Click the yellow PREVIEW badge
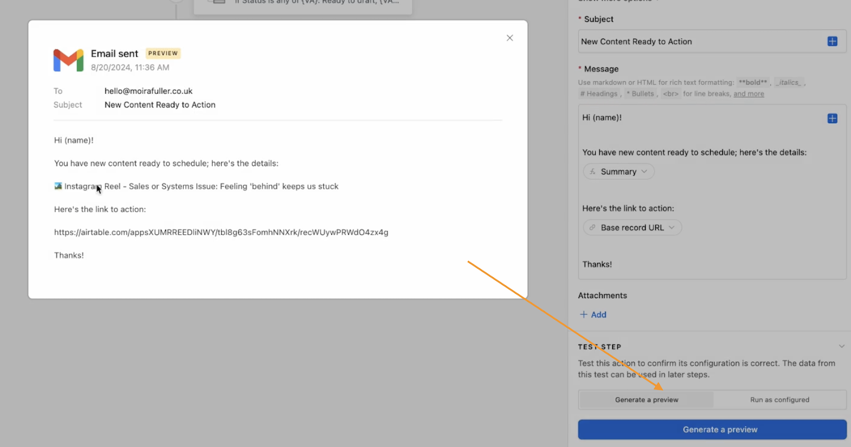 (x=163, y=54)
